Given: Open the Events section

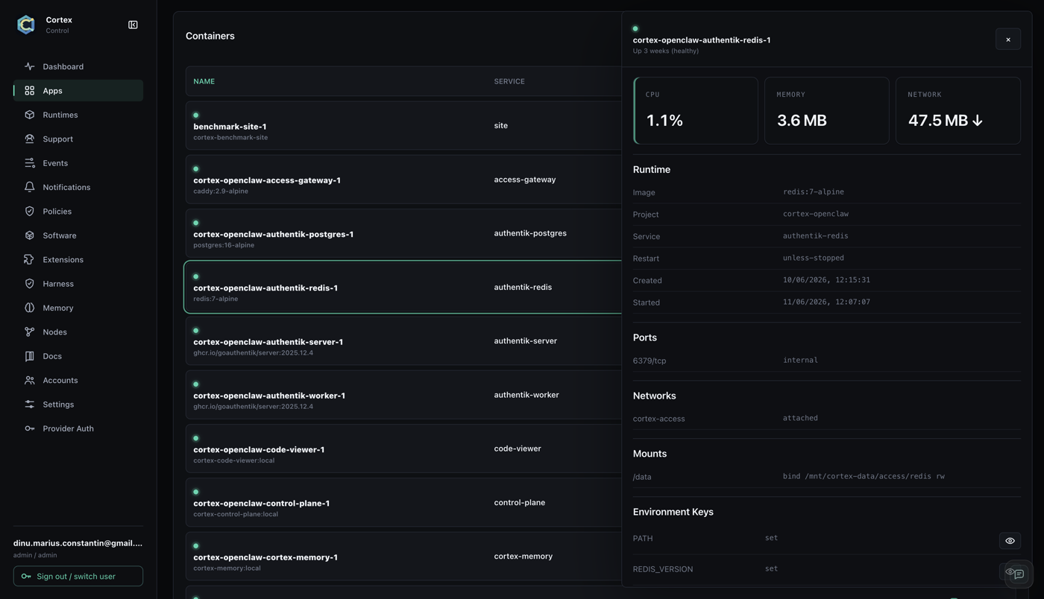Looking at the screenshot, I should click(78, 163).
